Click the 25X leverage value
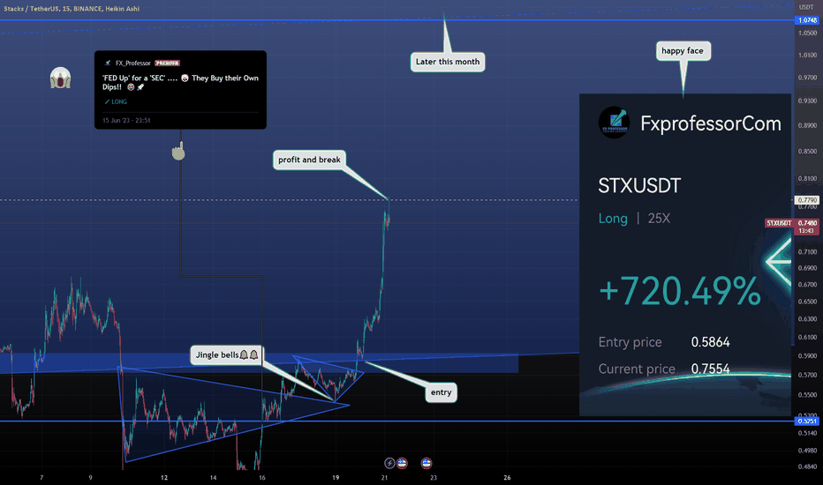Image resolution: width=823 pixels, height=485 pixels. coord(659,218)
